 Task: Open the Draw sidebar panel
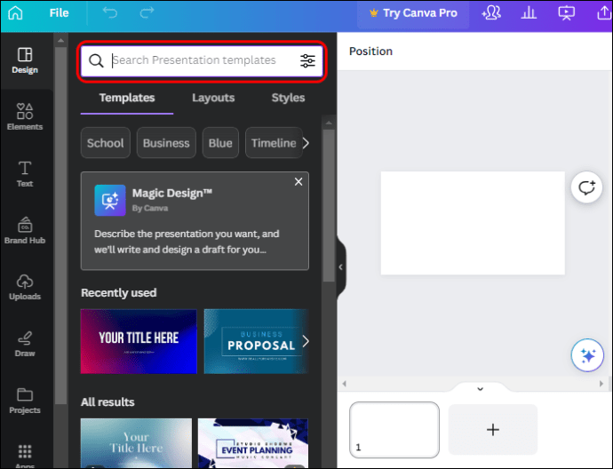click(x=25, y=344)
